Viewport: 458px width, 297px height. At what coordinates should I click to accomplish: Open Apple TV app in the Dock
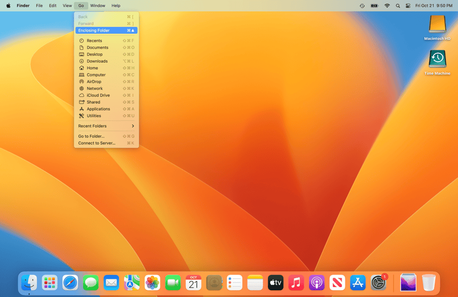pos(276,282)
